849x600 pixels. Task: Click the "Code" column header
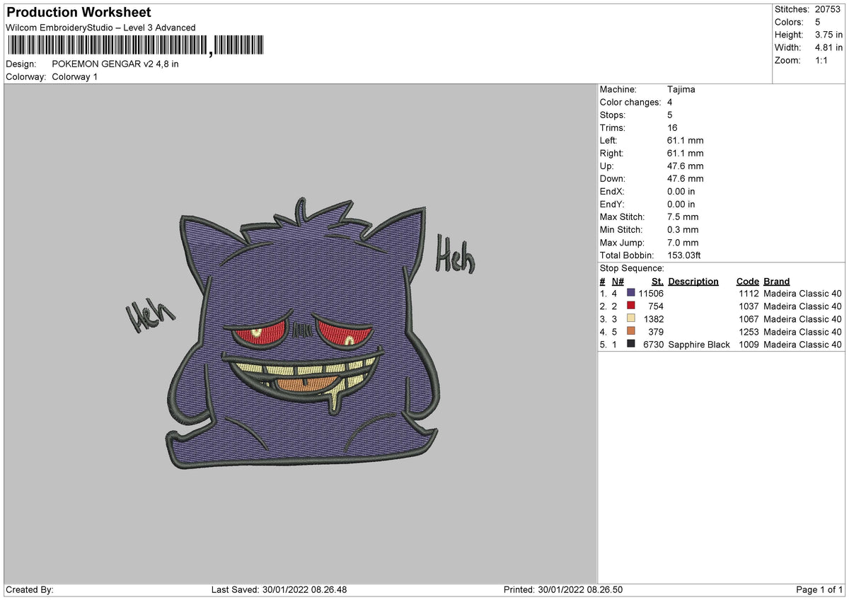748,282
